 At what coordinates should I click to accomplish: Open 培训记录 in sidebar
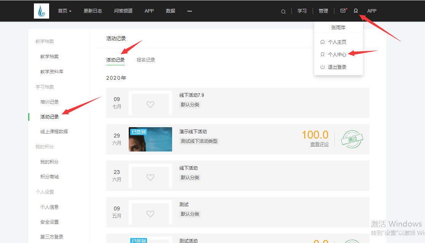coord(50,102)
